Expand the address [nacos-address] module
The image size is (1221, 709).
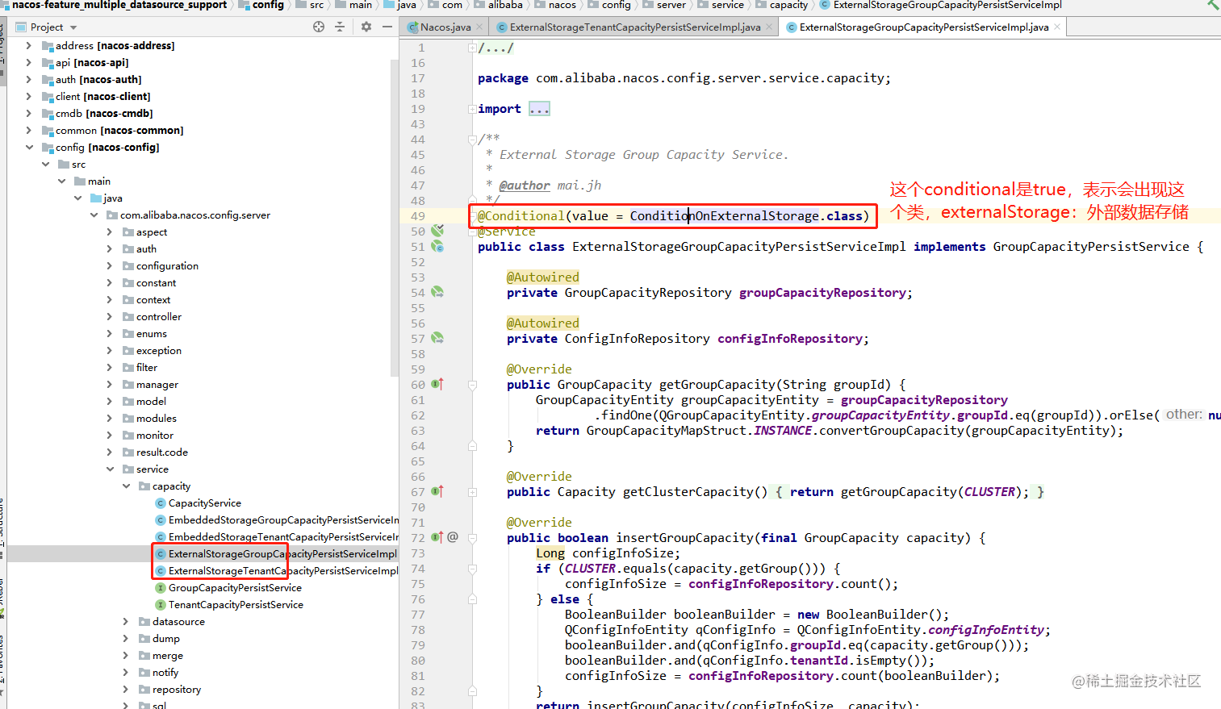(29, 45)
